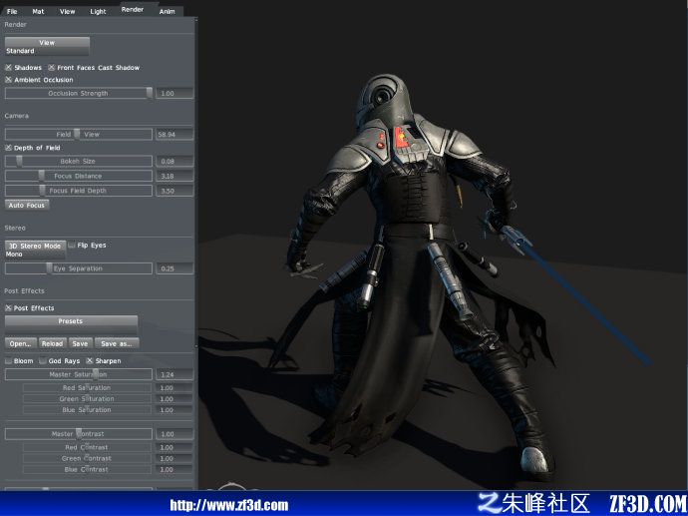Click the Bokeh Size value 0.08
688x516 pixels.
click(x=174, y=161)
